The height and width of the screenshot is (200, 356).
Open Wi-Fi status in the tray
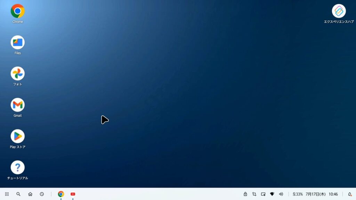point(272,194)
